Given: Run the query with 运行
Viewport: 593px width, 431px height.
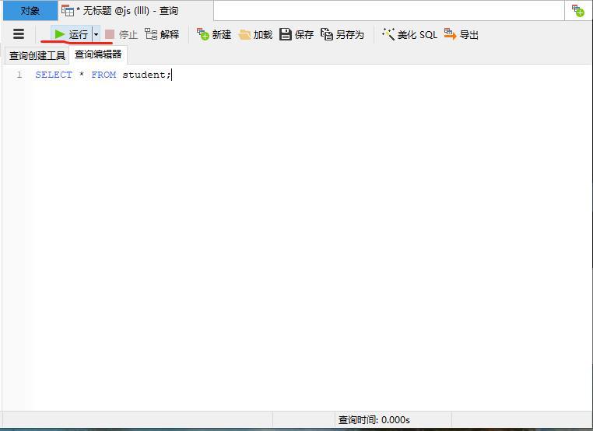Looking at the screenshot, I should (x=71, y=34).
